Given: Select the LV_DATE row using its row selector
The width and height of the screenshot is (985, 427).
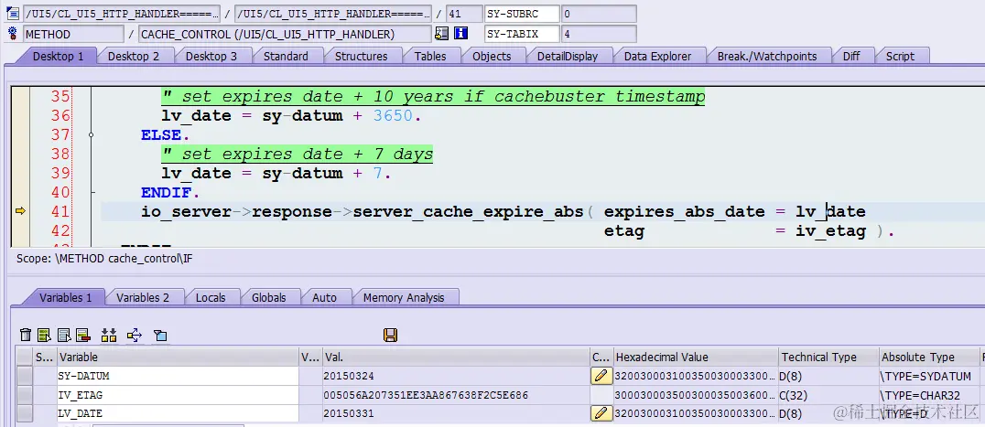Looking at the screenshot, I should pos(25,413).
